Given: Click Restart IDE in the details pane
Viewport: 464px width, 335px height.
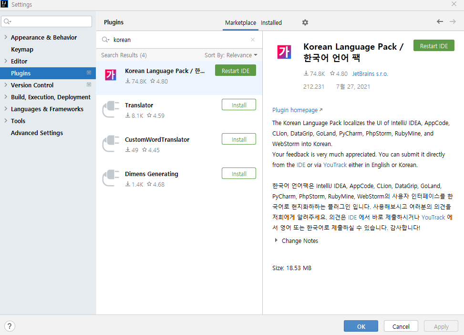Looking at the screenshot, I should (x=434, y=46).
